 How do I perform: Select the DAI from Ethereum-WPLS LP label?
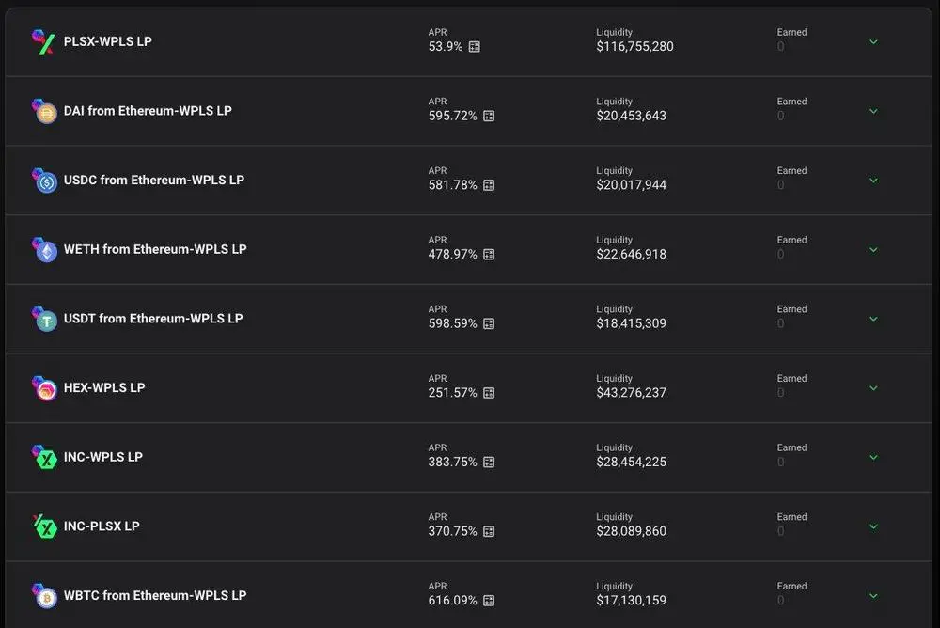coord(148,111)
